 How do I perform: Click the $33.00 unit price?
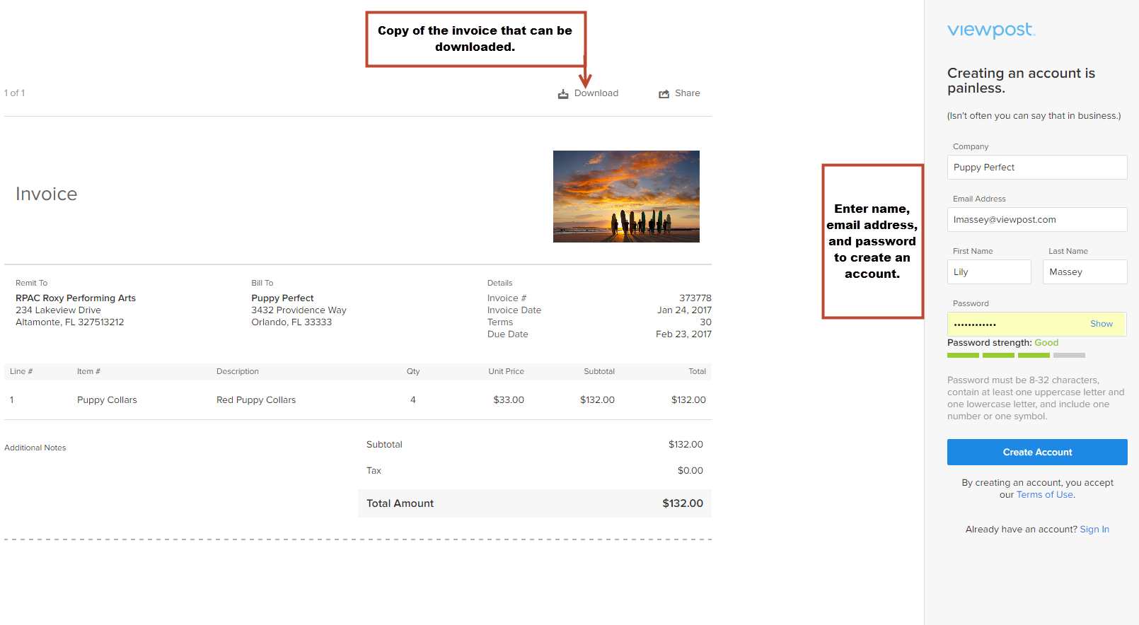coord(509,400)
